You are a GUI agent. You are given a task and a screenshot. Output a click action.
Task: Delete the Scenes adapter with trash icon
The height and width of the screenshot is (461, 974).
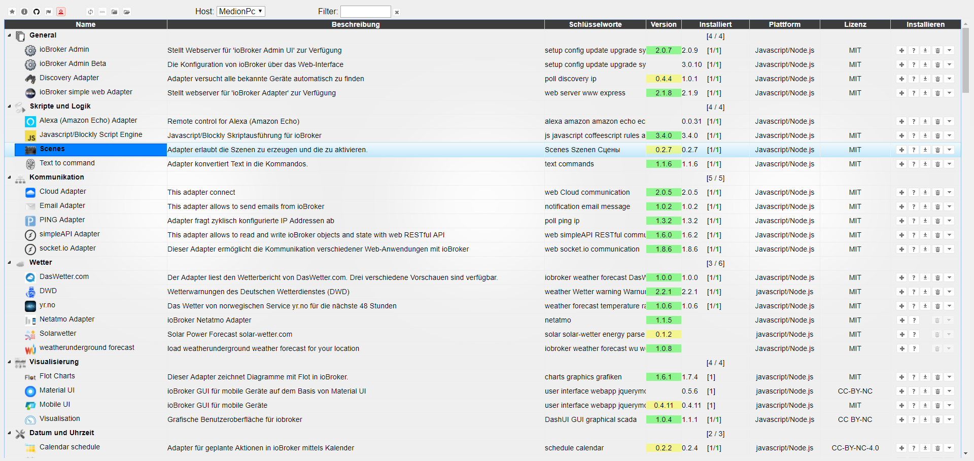tap(937, 150)
